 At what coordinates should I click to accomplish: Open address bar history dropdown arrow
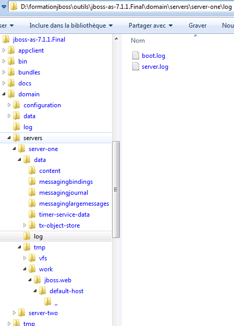[x=4, y=7]
